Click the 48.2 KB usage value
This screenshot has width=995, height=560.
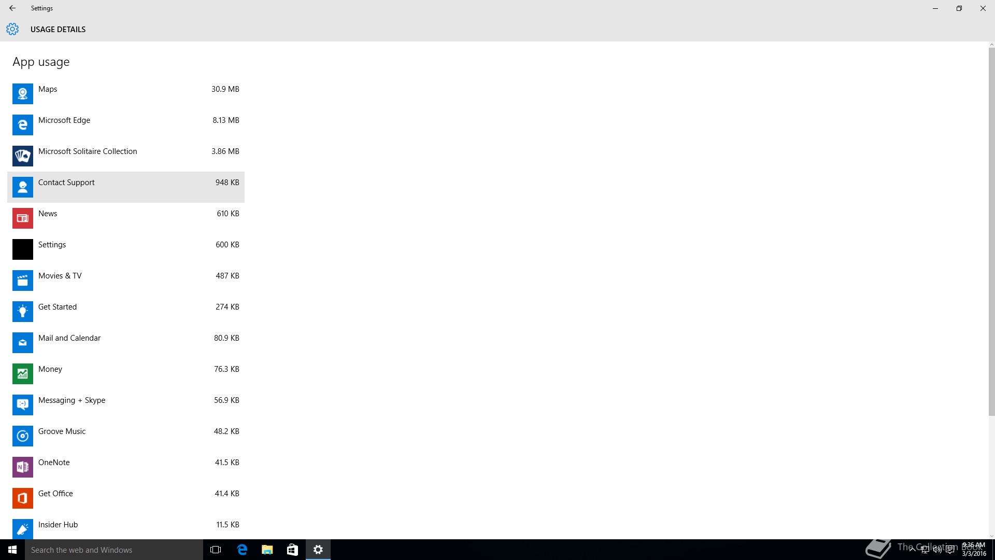(x=226, y=431)
